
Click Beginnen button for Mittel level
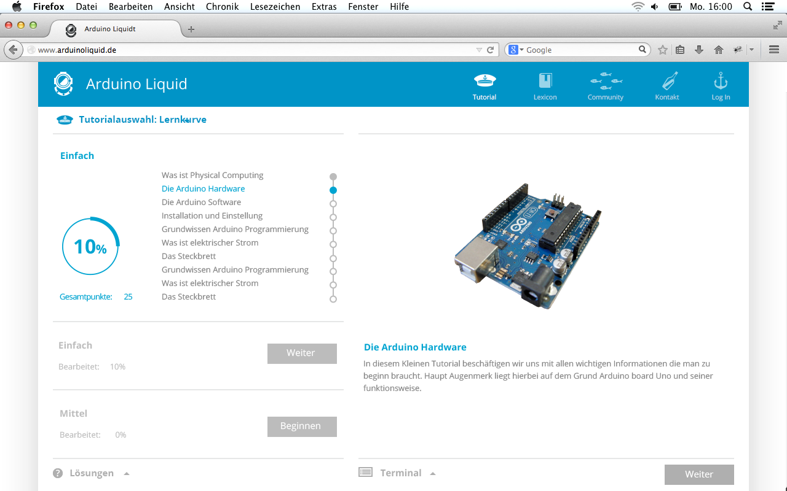pyautogui.click(x=302, y=427)
